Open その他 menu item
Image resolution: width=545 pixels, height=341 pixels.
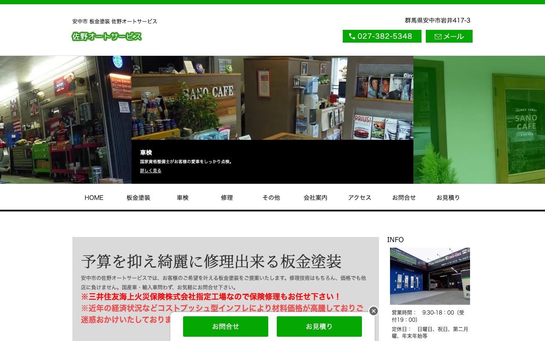[x=271, y=198]
